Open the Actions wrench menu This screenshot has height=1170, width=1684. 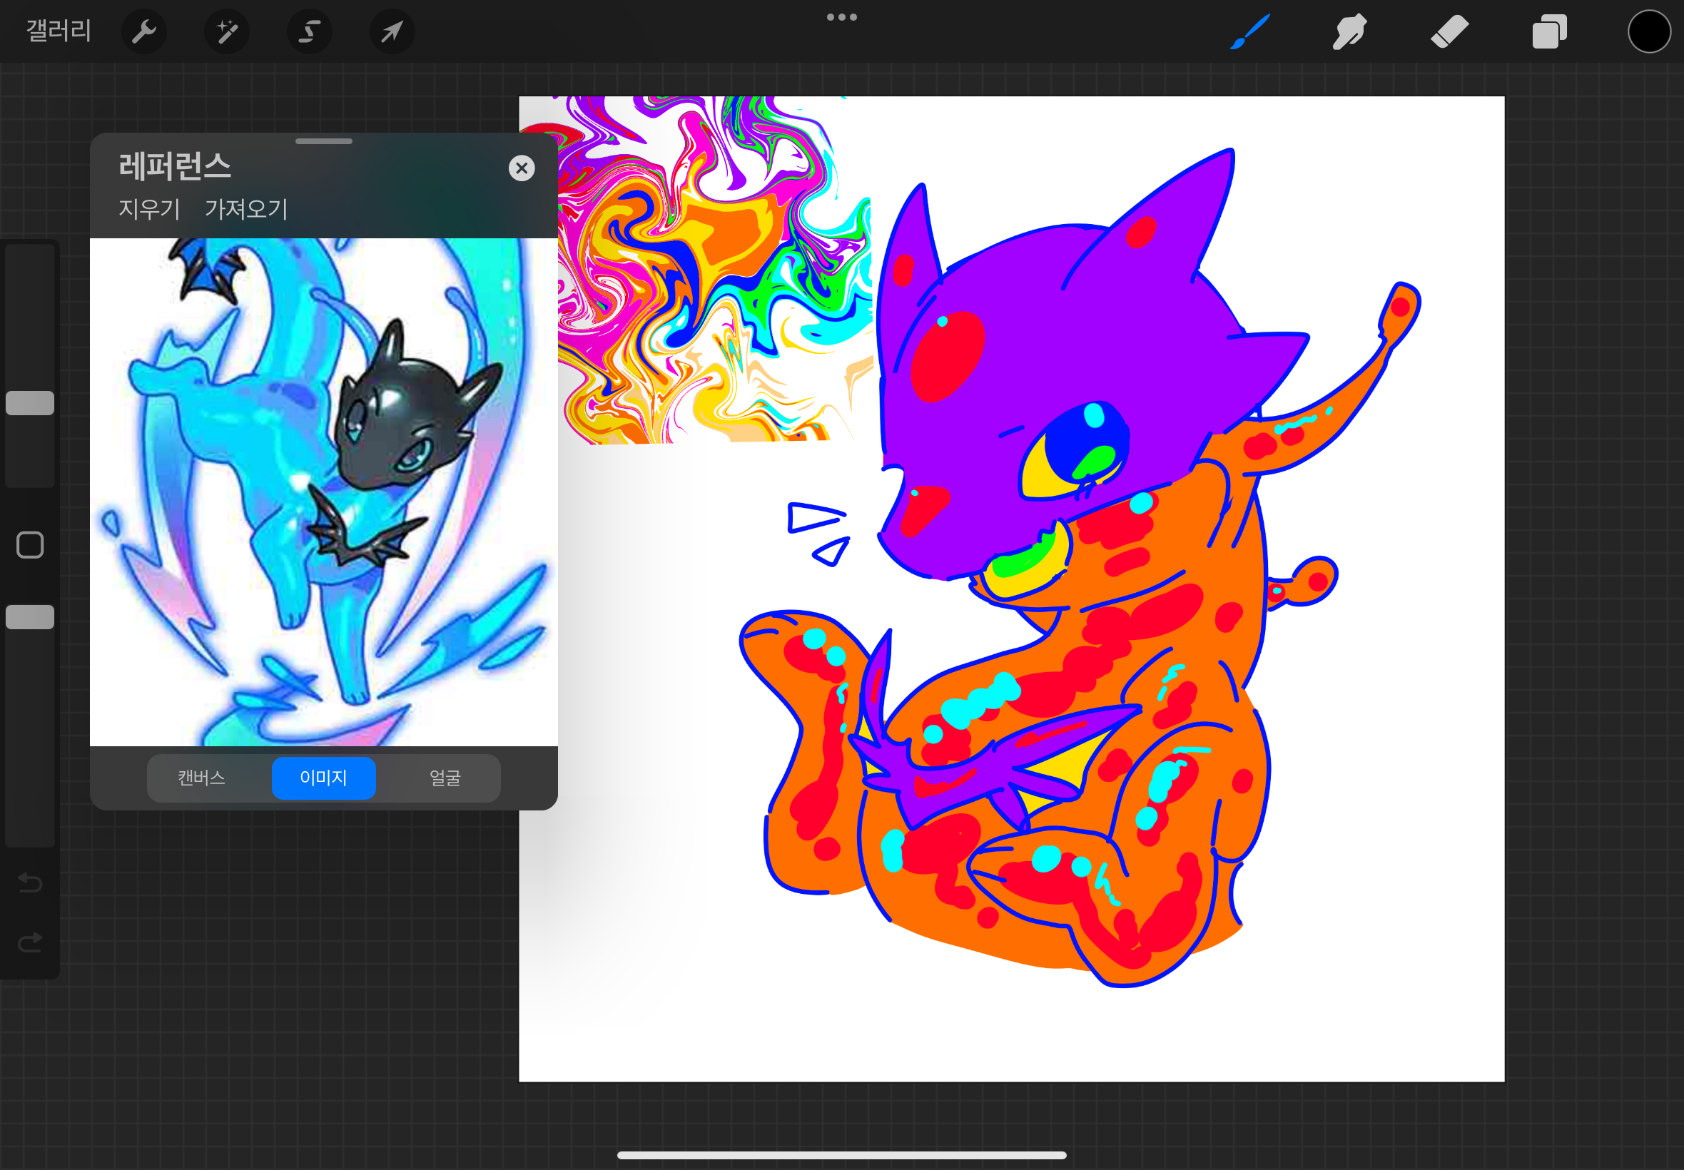(x=143, y=31)
